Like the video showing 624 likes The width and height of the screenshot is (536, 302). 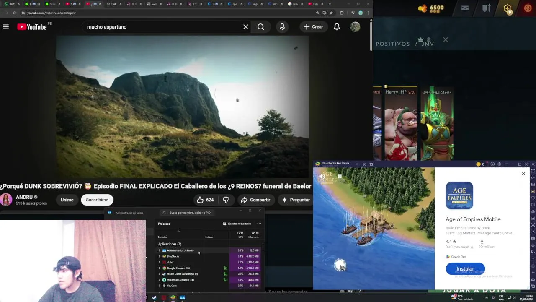205,200
